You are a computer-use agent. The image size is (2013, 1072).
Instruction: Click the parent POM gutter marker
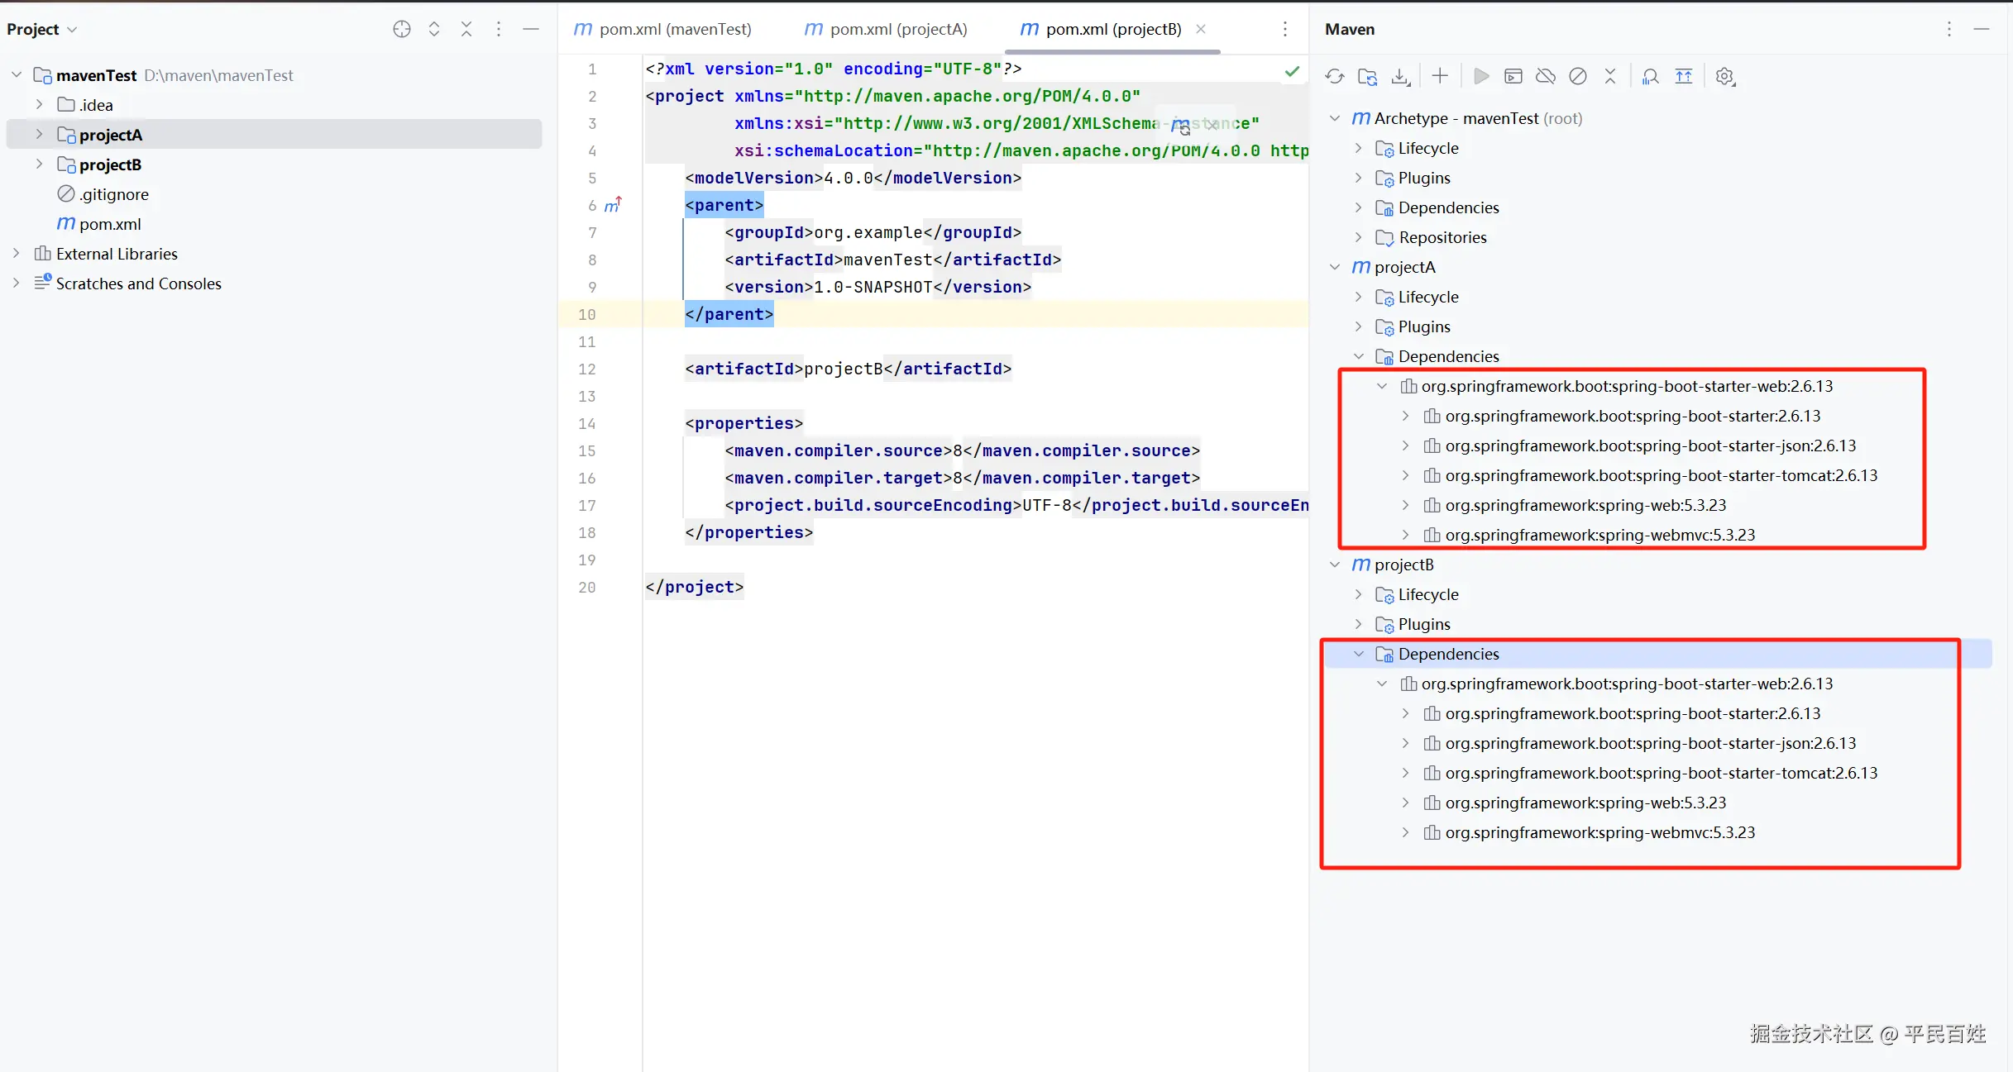(613, 205)
